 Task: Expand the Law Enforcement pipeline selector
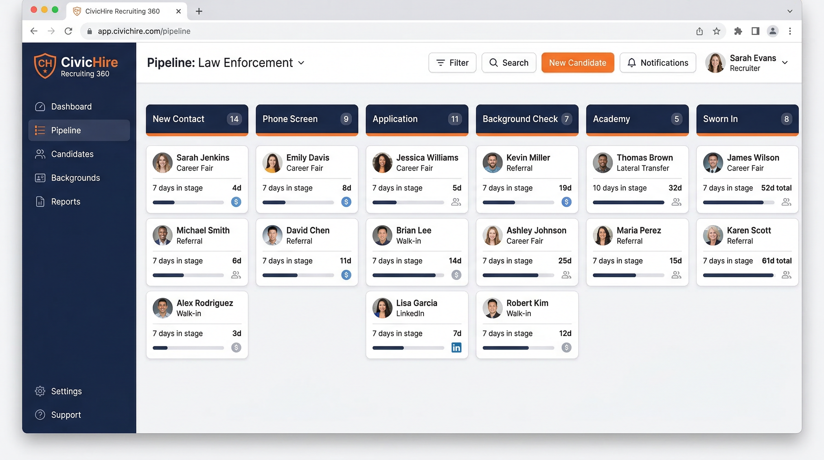[x=301, y=63]
